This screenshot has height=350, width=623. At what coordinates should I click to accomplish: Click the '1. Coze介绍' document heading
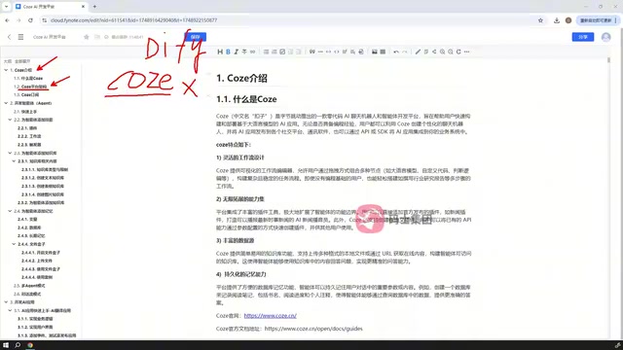241,78
